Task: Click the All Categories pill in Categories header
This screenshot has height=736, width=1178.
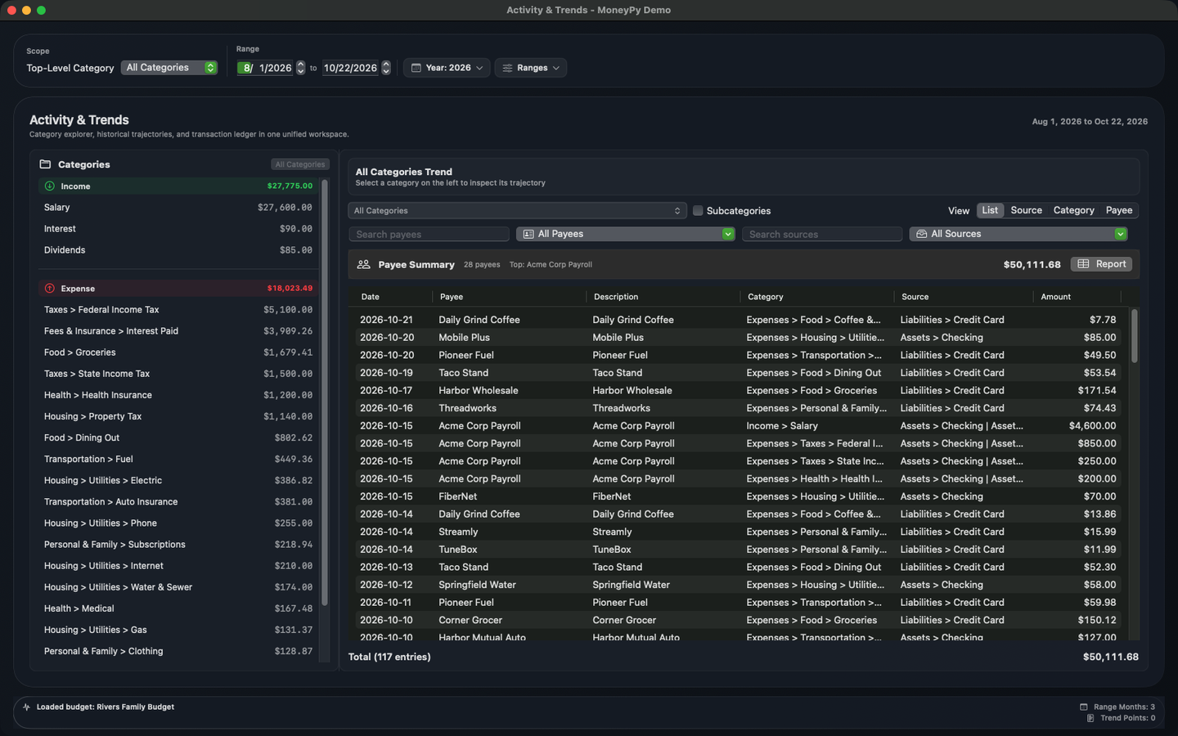Action: 300,164
